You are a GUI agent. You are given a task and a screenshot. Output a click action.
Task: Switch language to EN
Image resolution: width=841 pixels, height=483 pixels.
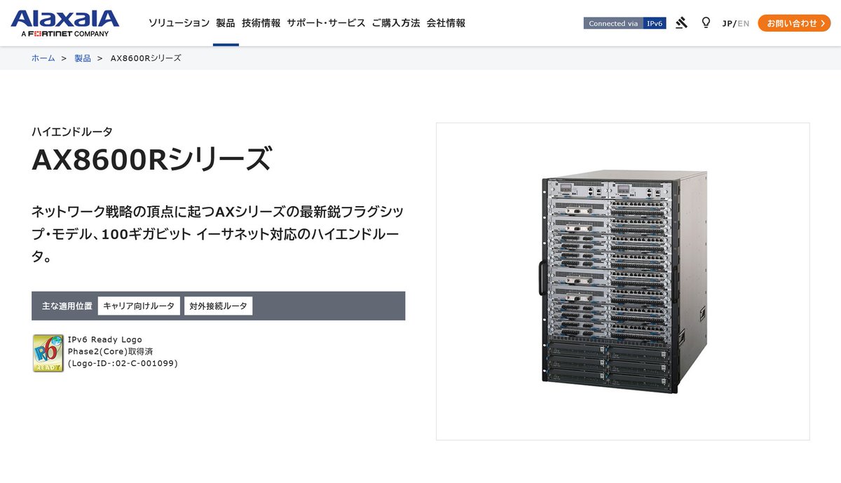(744, 23)
